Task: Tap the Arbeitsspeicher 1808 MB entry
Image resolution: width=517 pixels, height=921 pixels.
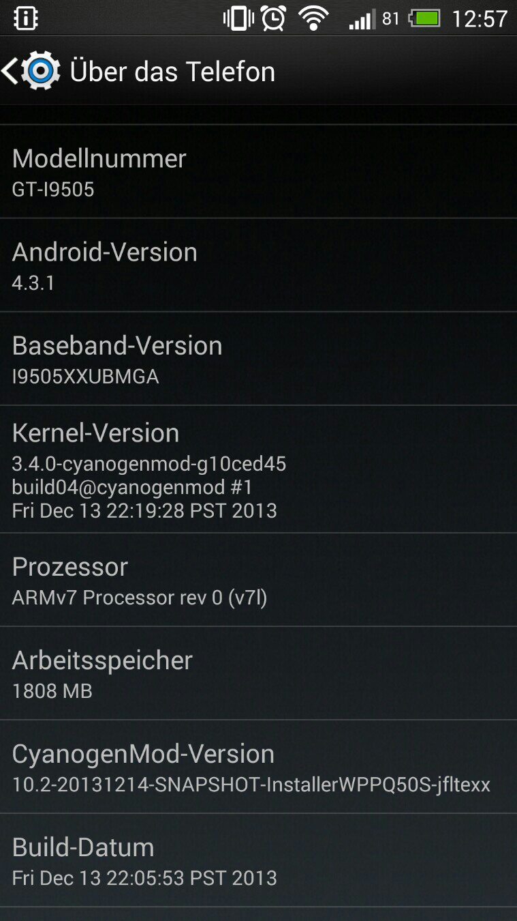Action: click(258, 673)
